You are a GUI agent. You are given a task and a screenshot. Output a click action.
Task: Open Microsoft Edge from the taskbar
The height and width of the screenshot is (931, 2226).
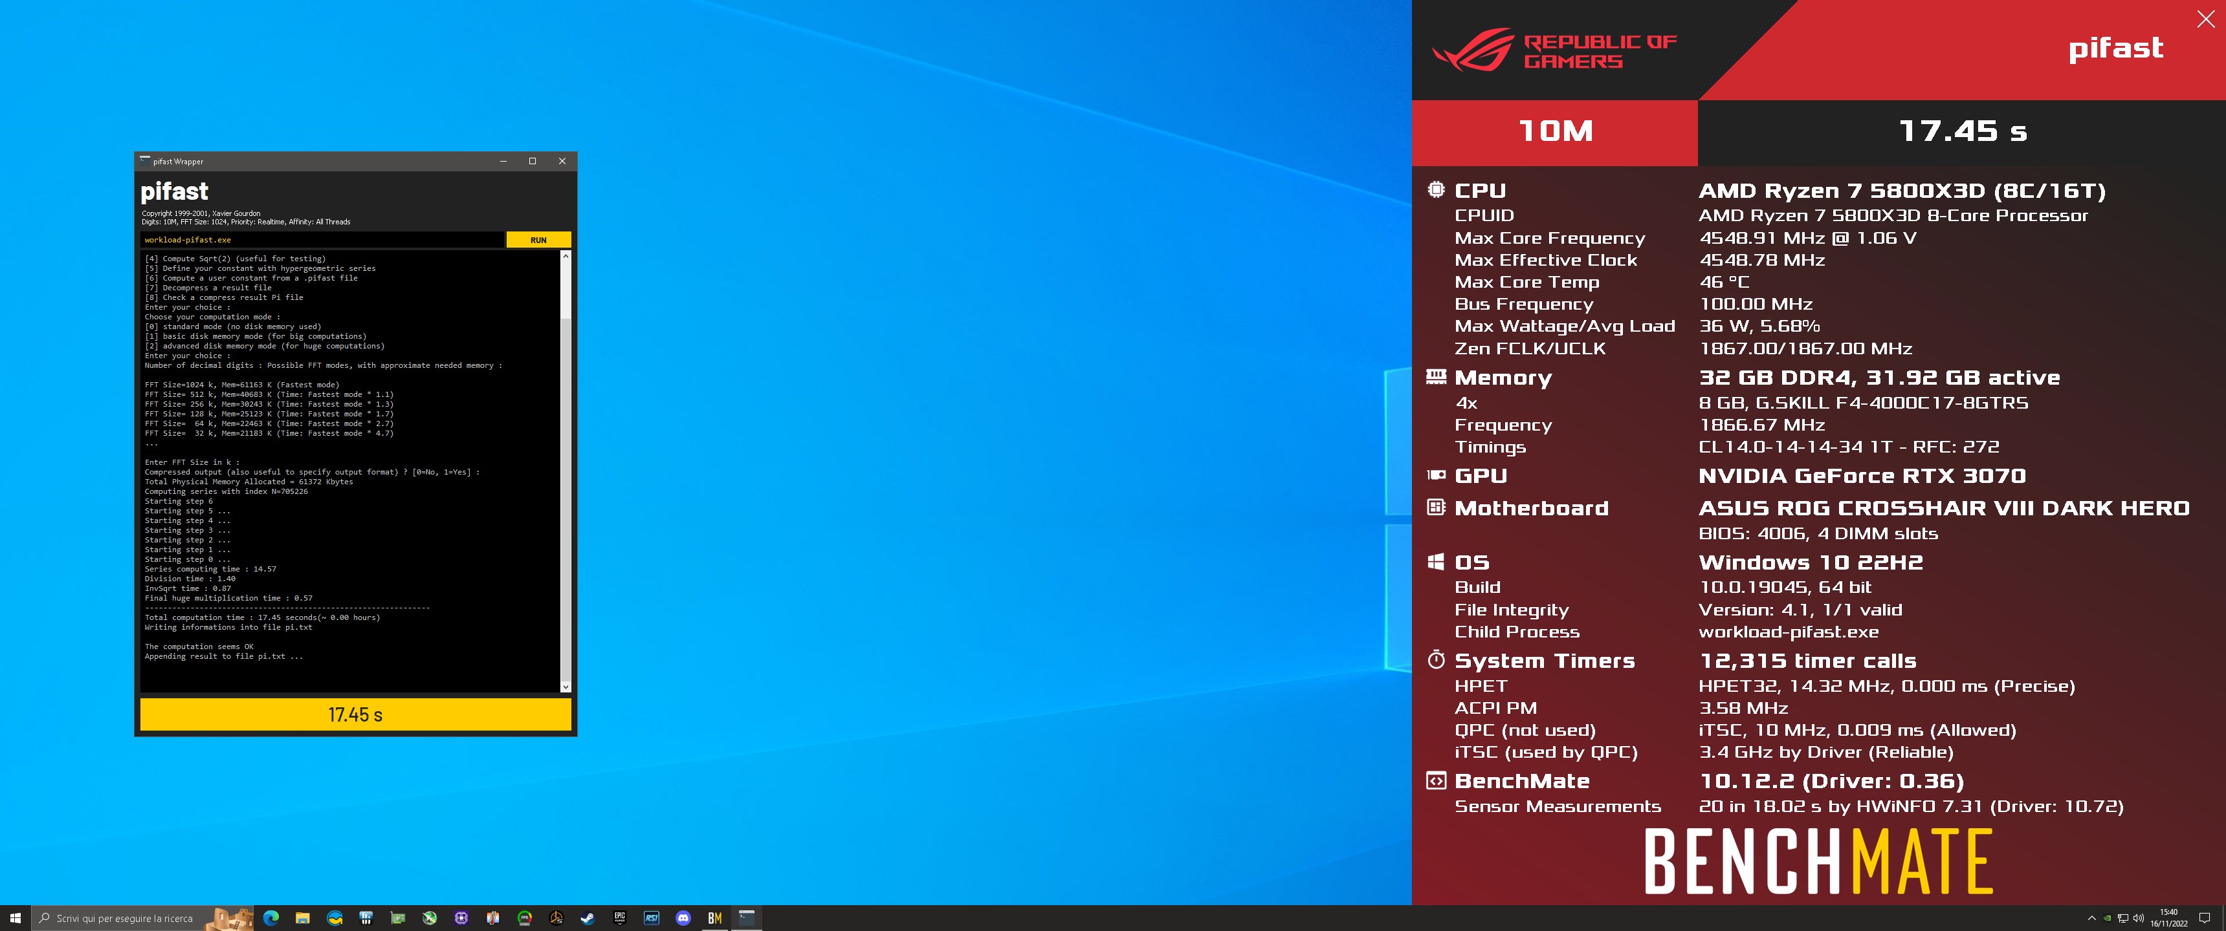click(270, 918)
